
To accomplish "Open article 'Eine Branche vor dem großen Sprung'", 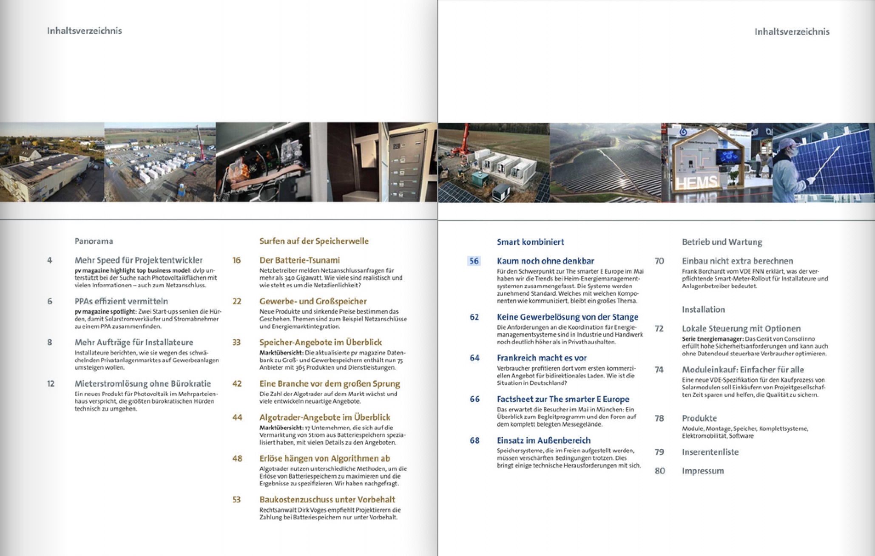I will [330, 384].
